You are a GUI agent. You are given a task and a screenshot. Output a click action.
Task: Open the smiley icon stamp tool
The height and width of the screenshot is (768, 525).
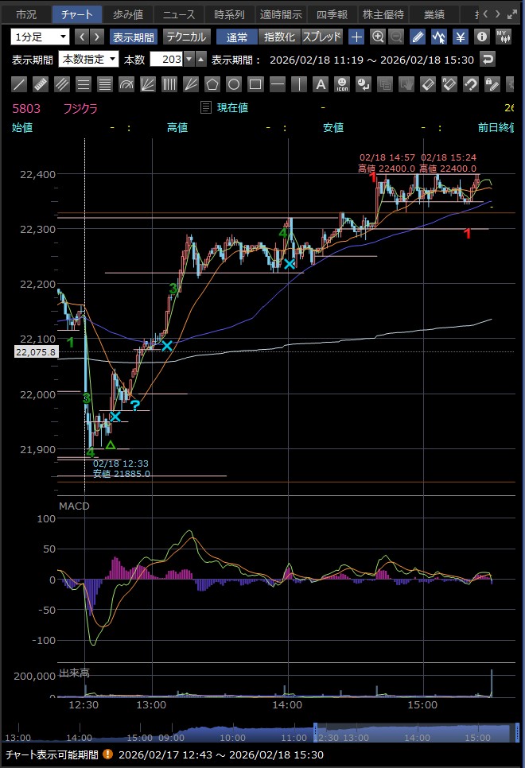(341, 84)
